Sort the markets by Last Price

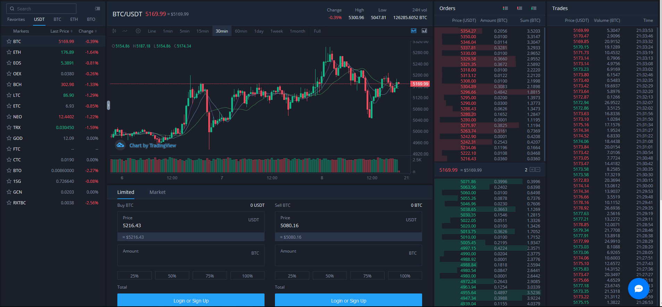(x=61, y=31)
